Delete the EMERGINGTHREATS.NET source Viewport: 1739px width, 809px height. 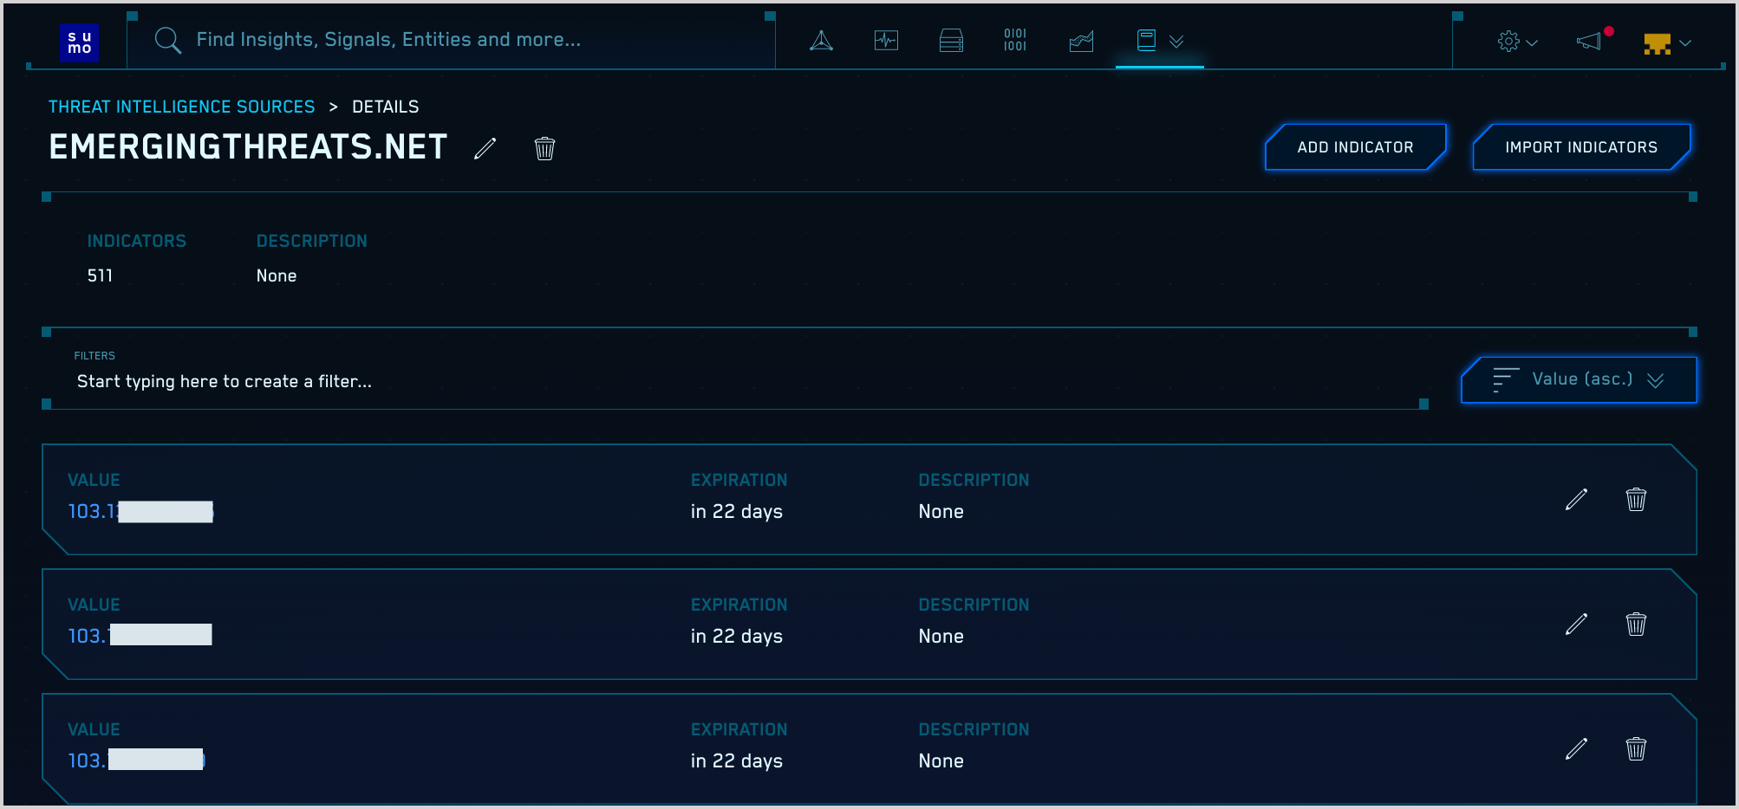[x=544, y=149]
